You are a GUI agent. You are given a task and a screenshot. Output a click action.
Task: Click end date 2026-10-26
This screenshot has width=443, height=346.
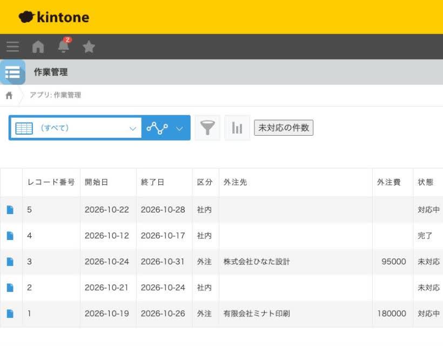pos(163,314)
